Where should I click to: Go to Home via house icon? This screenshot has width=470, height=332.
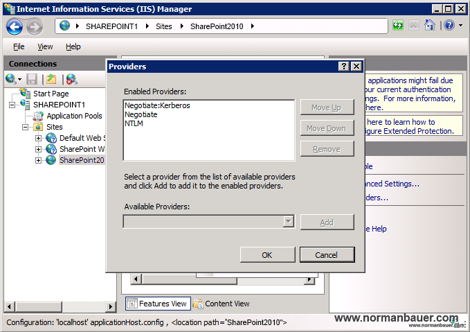[x=430, y=25]
